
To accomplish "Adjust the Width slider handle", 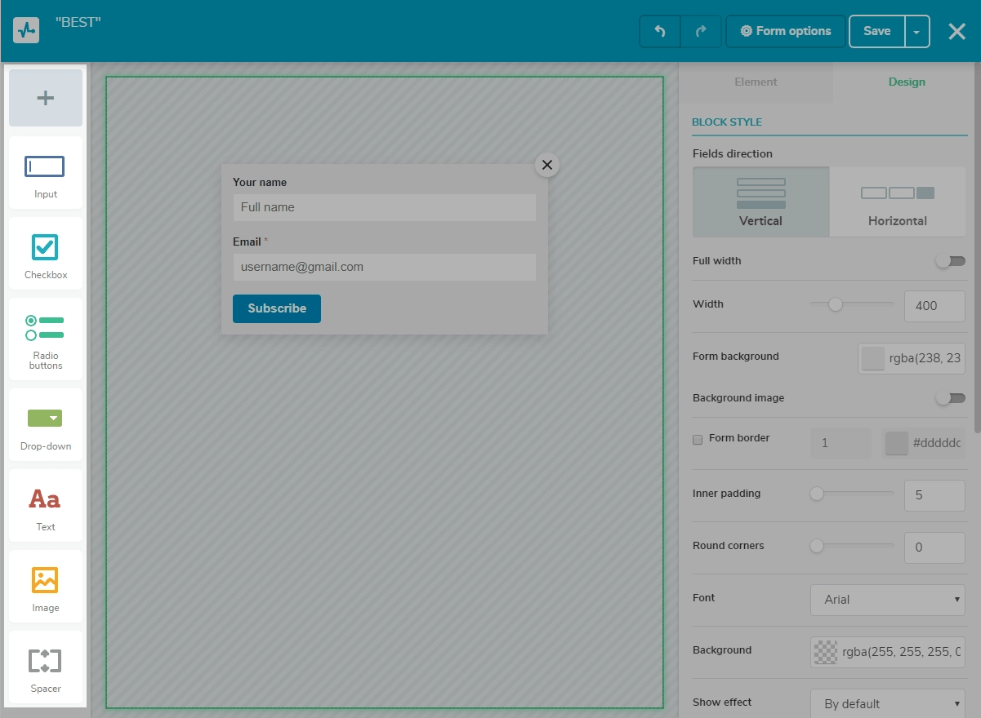I will pos(835,304).
